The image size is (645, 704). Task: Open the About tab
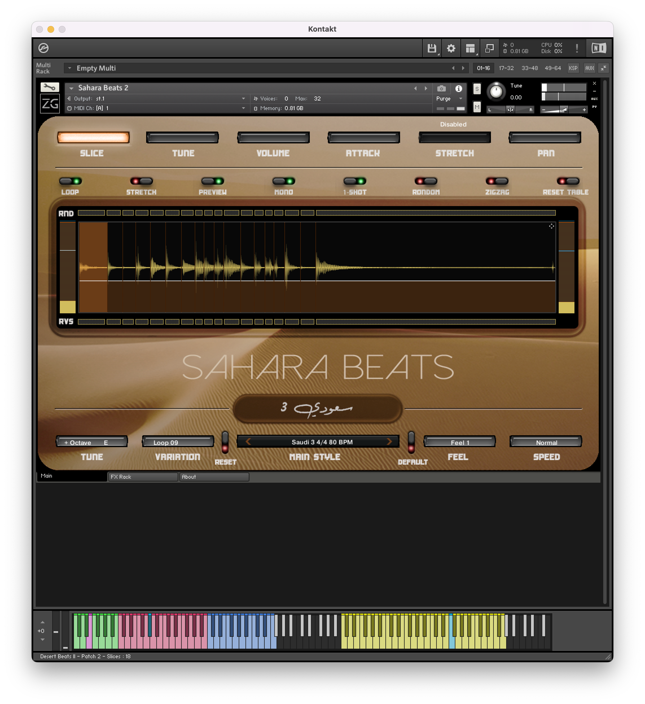click(x=214, y=477)
